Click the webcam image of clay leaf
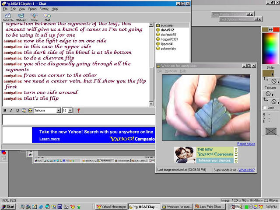The image size is (280, 210). tap(206, 108)
